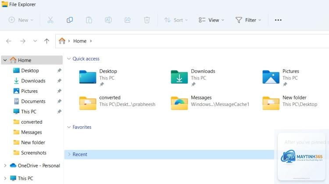Collapse the Quick access section
Viewport: 329px width, 184px height.
pos(69,59)
